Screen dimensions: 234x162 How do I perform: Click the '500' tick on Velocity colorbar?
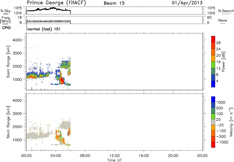(x=219, y=108)
